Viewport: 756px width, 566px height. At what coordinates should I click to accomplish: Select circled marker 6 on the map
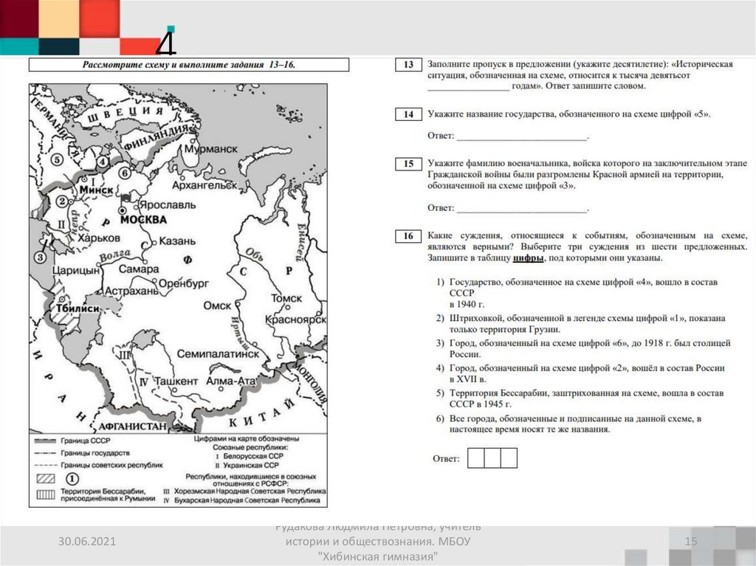coord(125,173)
